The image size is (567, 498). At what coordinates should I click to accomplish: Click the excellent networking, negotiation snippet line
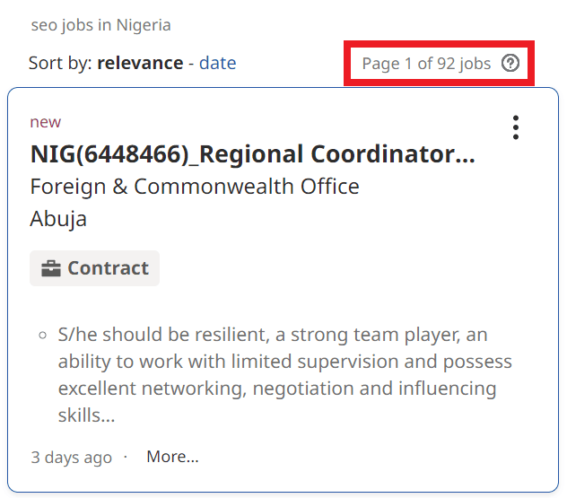[277, 389]
